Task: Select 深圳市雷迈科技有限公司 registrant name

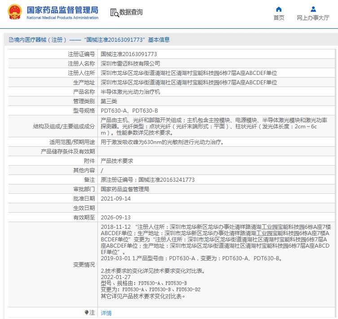Action: 131,64
